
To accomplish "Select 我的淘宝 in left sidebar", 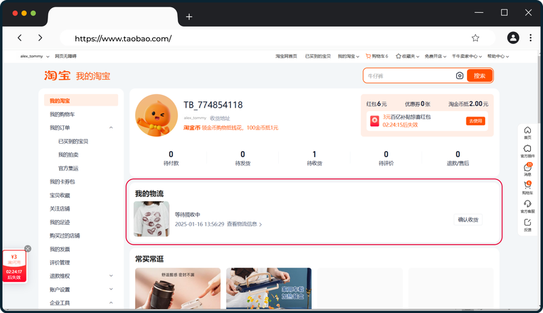I will [x=81, y=100].
